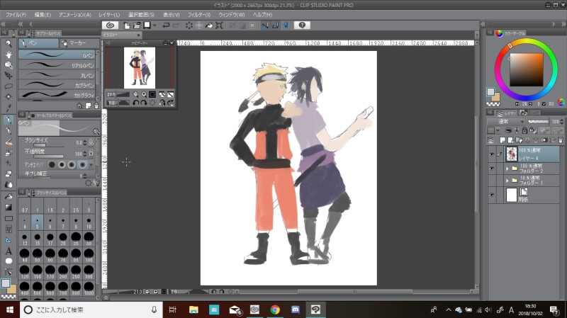The width and height of the screenshot is (567, 318).
Task: Select the Auto select magic wand tool
Action: tap(9, 97)
